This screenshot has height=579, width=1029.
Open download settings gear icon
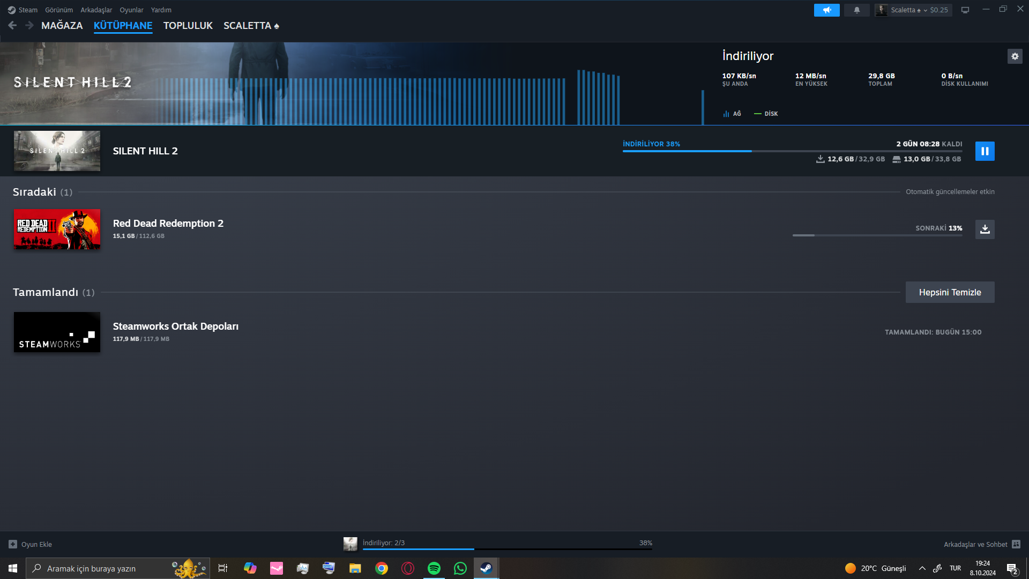tap(1015, 56)
